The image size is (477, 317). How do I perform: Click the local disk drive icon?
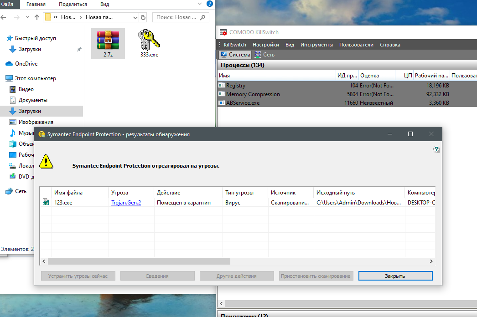[12, 166]
